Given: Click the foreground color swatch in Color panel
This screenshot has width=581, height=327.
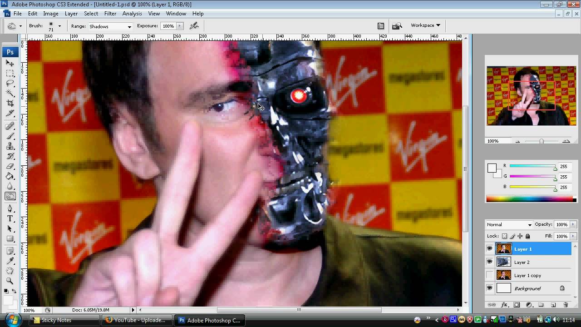Looking at the screenshot, I should coord(492,168).
